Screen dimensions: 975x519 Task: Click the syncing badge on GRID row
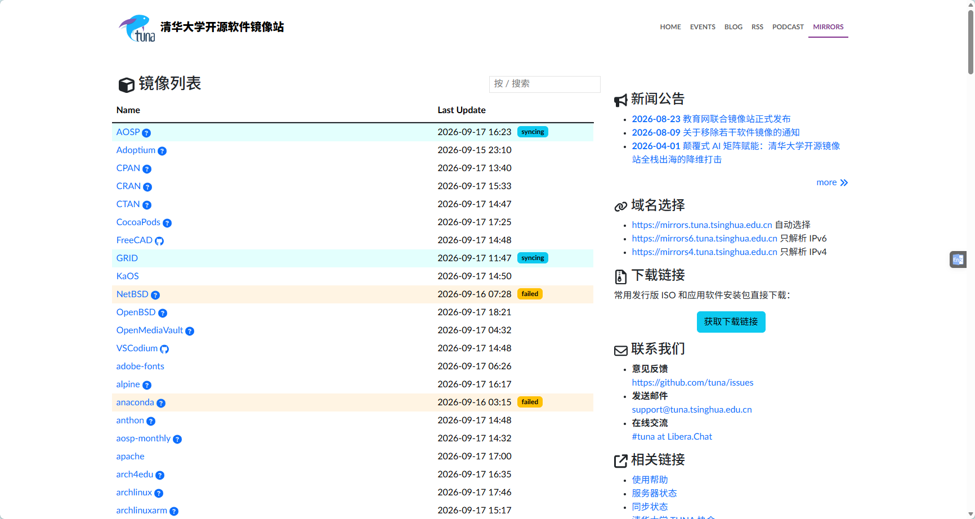pos(533,258)
